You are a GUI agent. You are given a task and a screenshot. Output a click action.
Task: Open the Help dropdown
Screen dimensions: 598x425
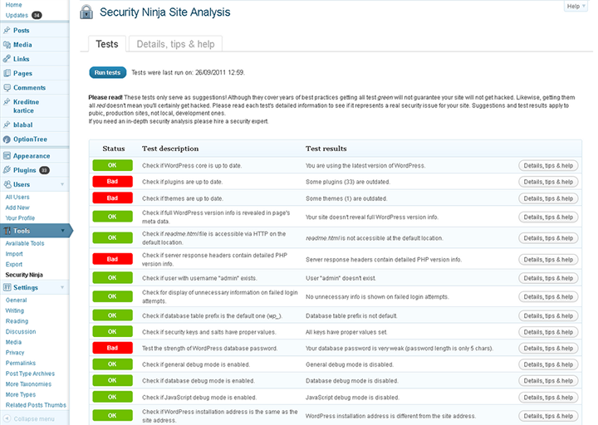pyautogui.click(x=576, y=6)
